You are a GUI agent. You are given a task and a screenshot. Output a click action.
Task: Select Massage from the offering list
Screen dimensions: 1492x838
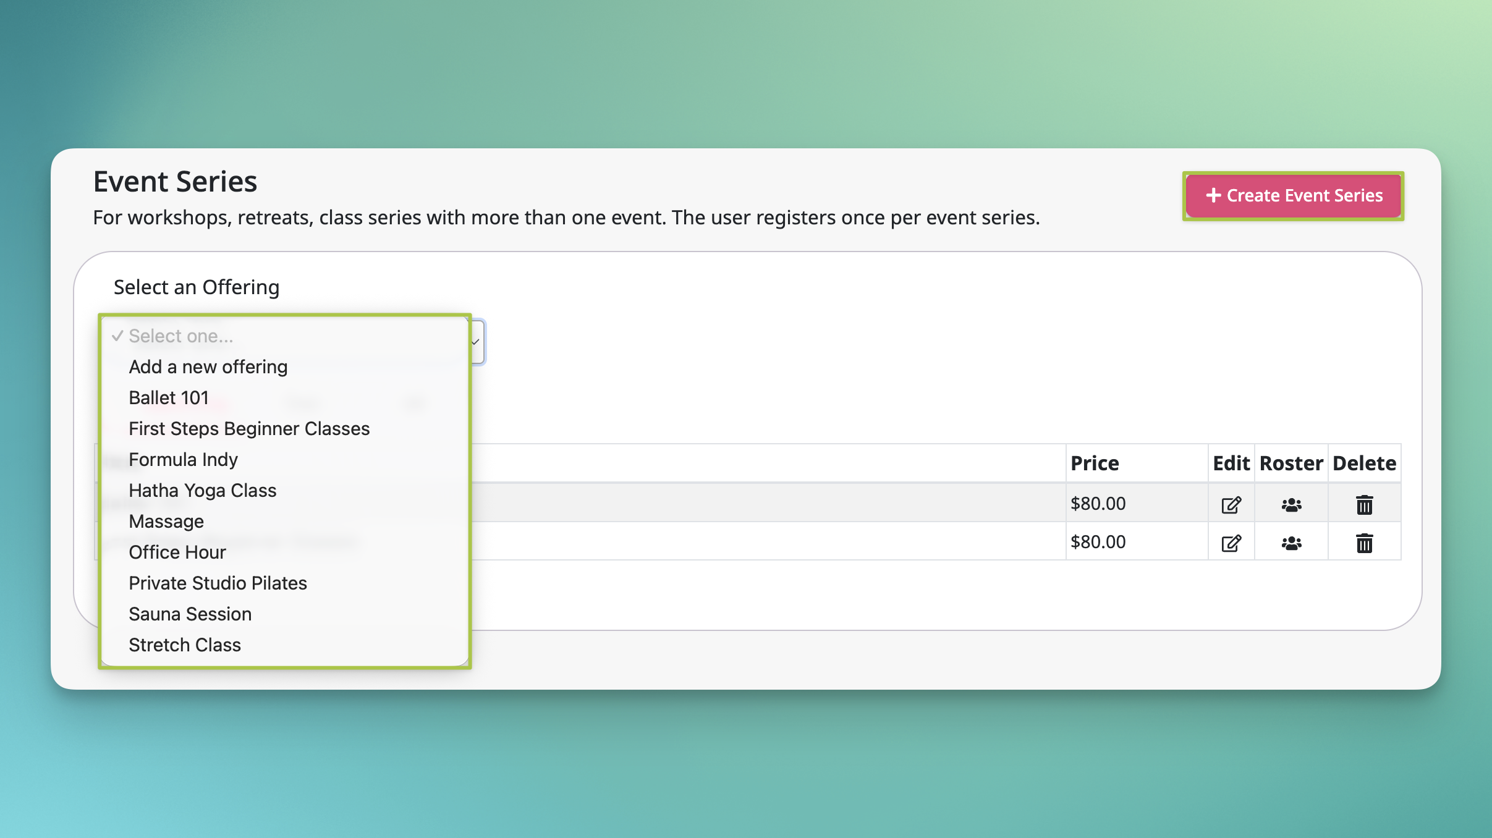(284, 522)
